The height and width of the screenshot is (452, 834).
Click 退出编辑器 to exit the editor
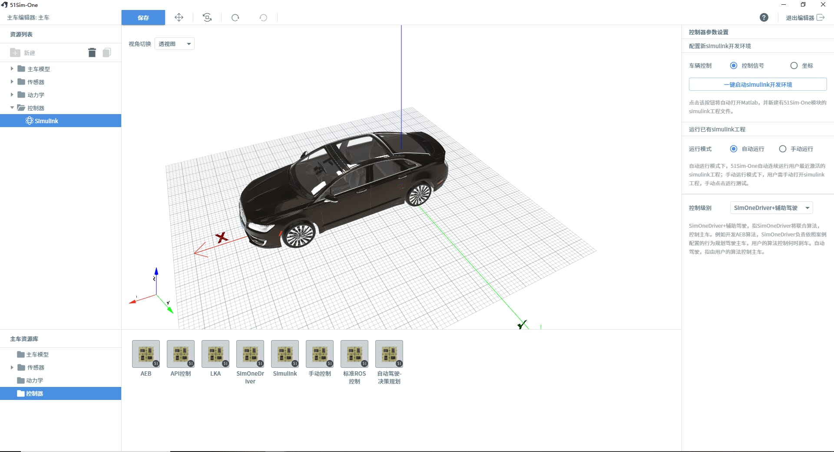click(804, 18)
